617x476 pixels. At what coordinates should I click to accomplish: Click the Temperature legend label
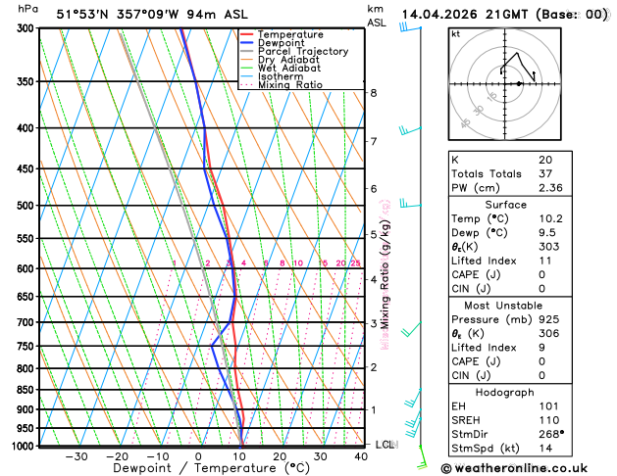290,34
